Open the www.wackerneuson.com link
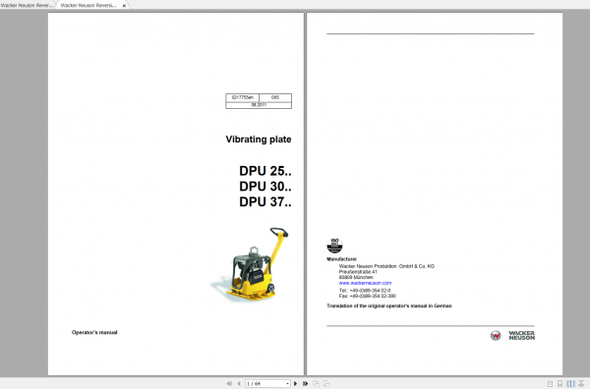This screenshot has width=590, height=389. (365, 283)
